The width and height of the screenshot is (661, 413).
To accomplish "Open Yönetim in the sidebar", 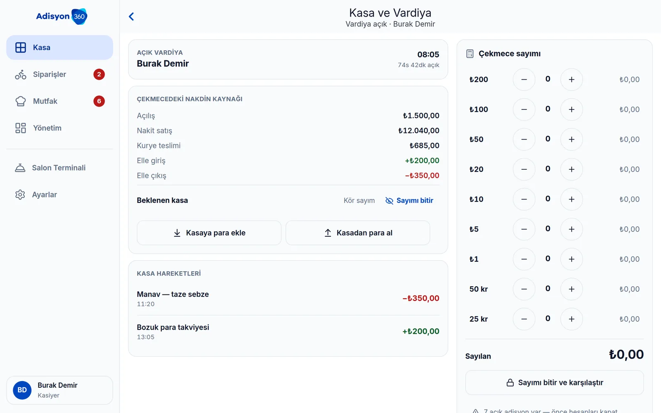I will coord(59,128).
